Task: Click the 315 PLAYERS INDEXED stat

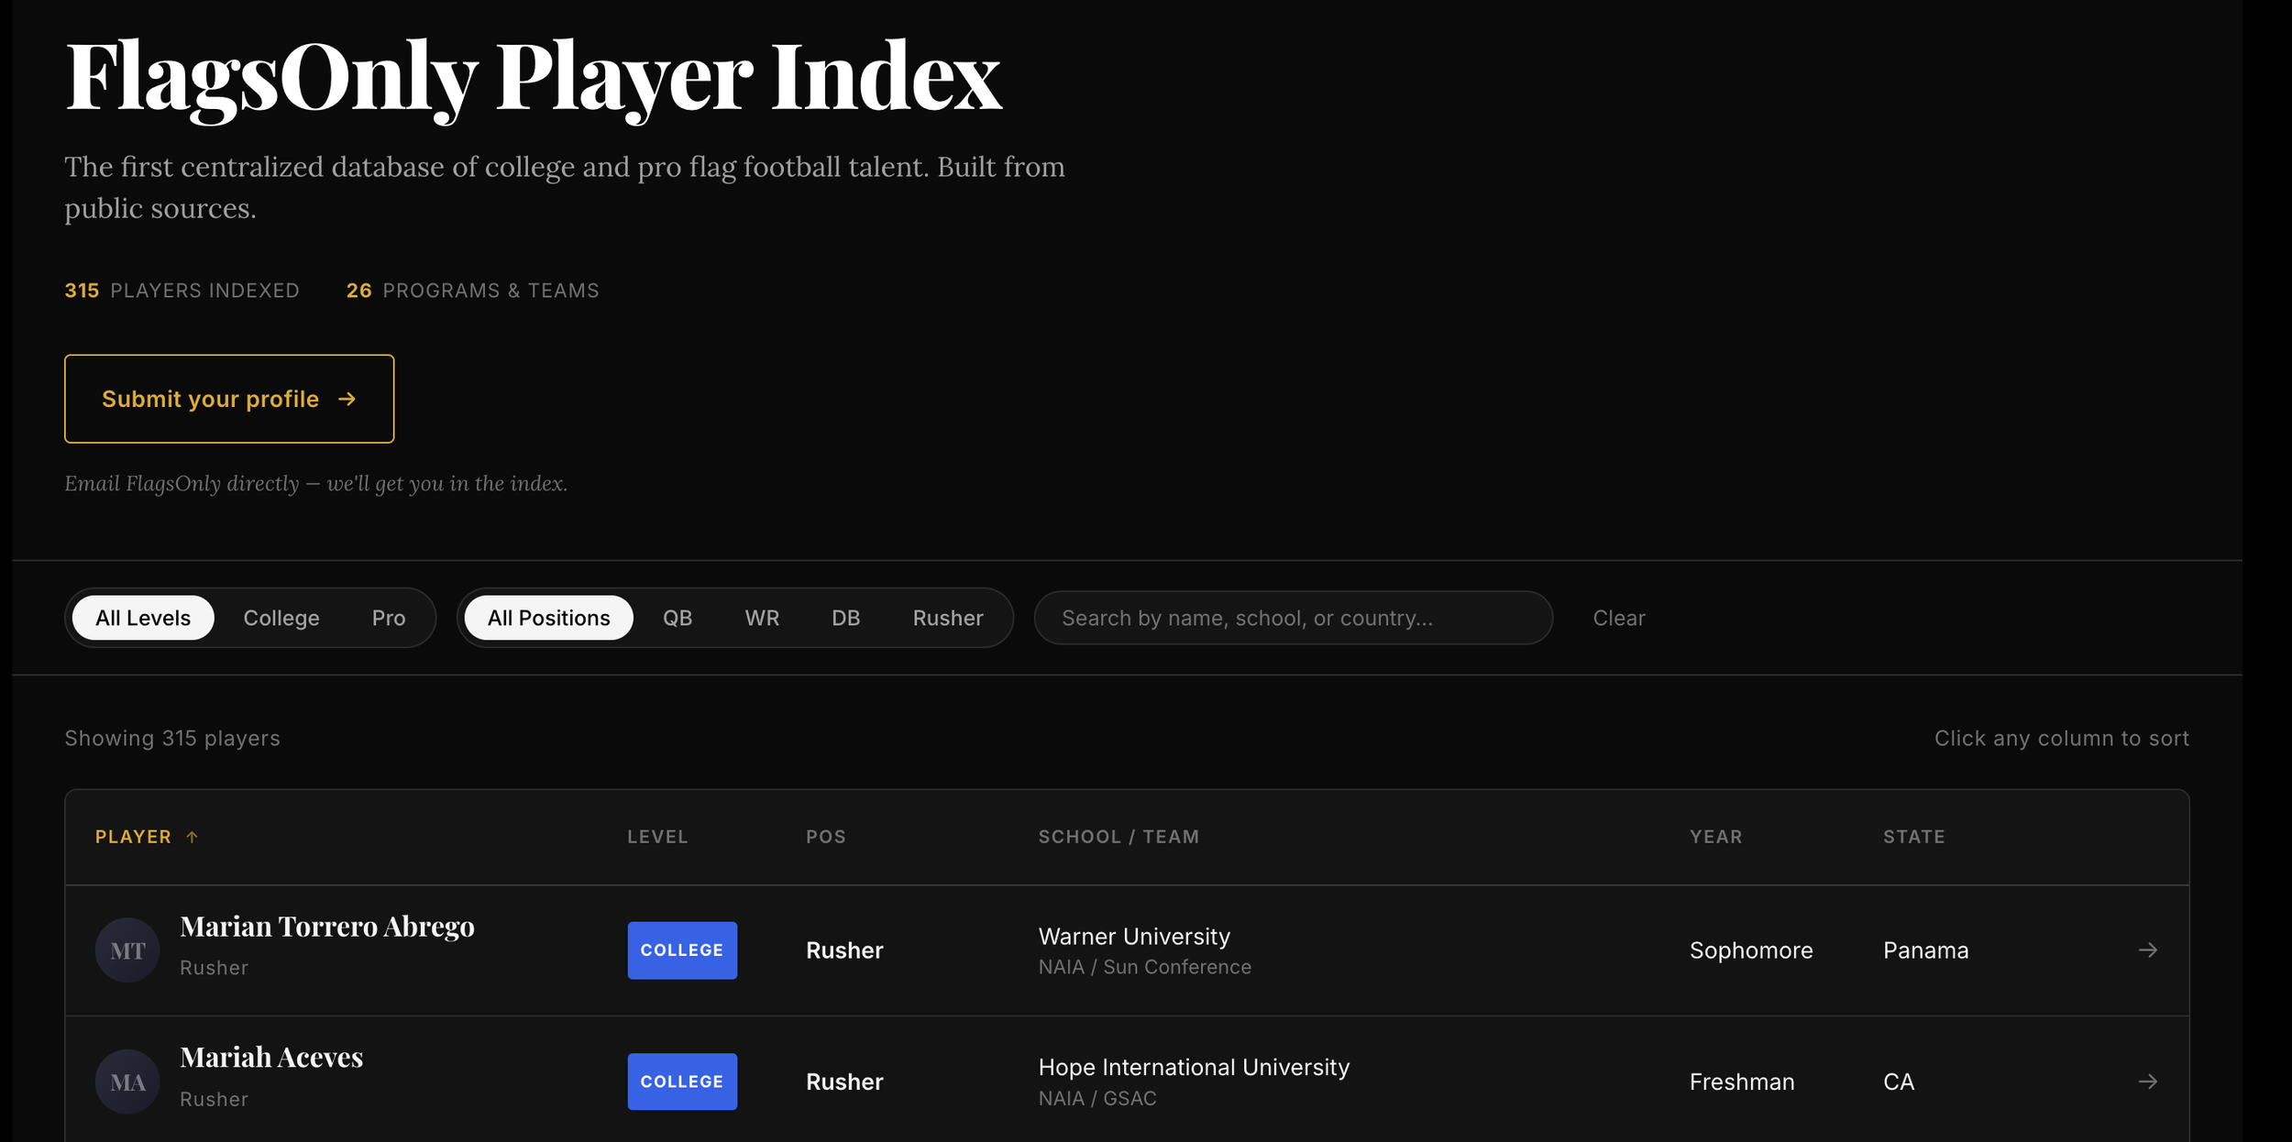Action: pos(182,291)
